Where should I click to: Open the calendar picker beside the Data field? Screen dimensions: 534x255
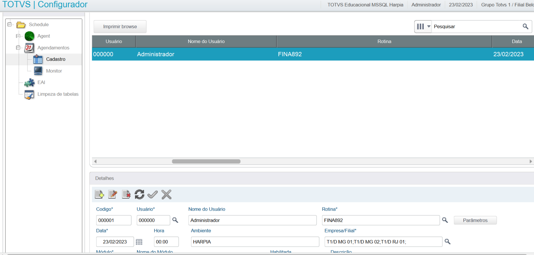tap(139, 242)
